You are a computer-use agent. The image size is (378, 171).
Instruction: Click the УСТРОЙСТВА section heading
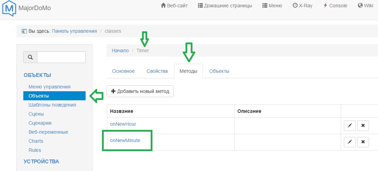click(x=41, y=161)
